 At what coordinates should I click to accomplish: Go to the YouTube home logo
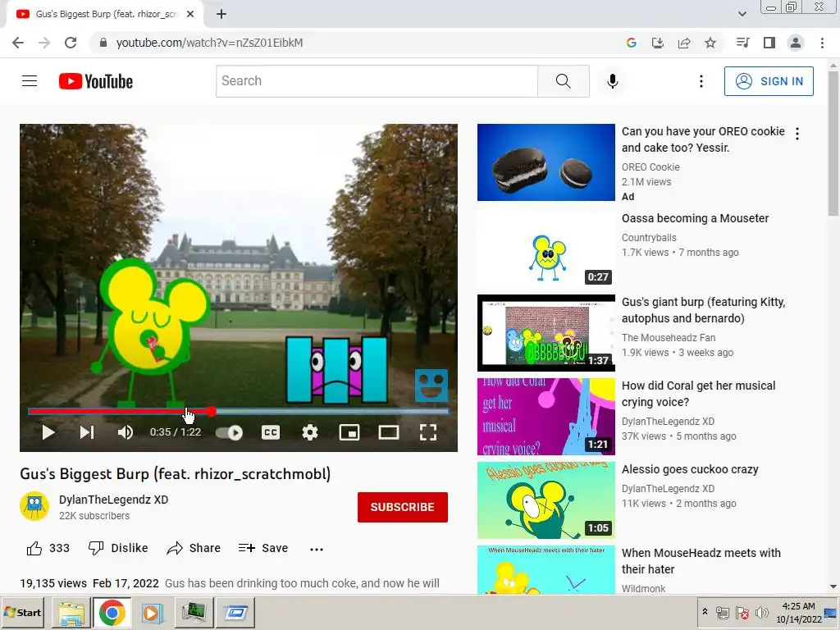pos(96,81)
